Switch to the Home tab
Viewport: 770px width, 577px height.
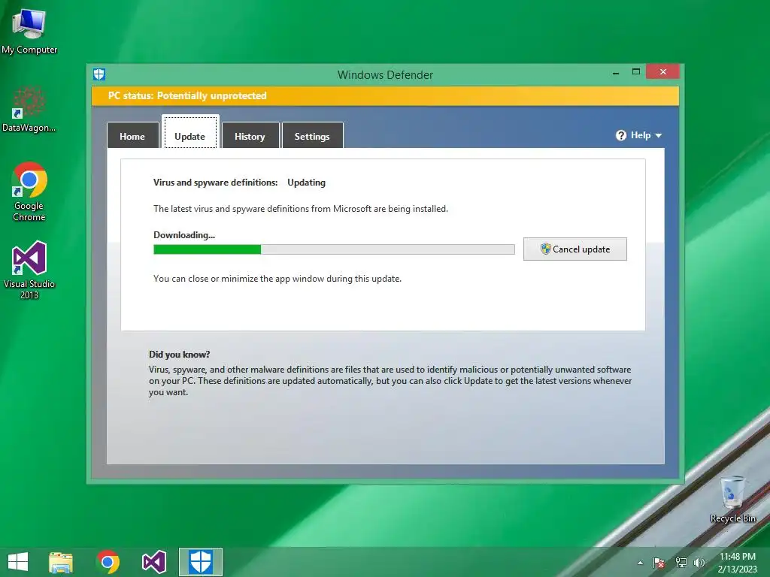click(132, 135)
